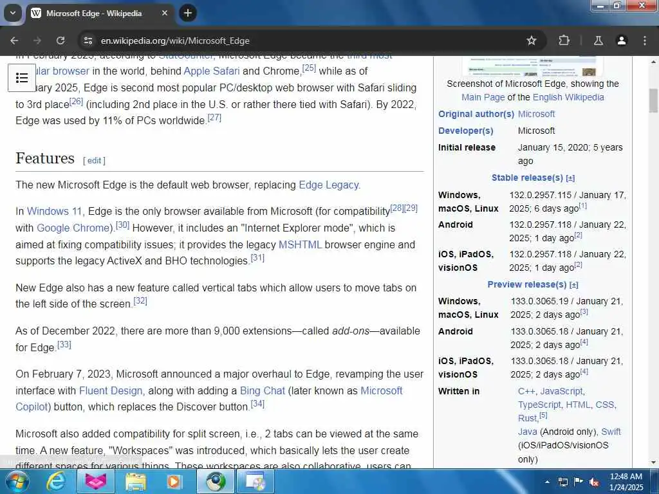Screen dimensions: 659x494
Task: View site information icon in address bar
Action: point(88,41)
